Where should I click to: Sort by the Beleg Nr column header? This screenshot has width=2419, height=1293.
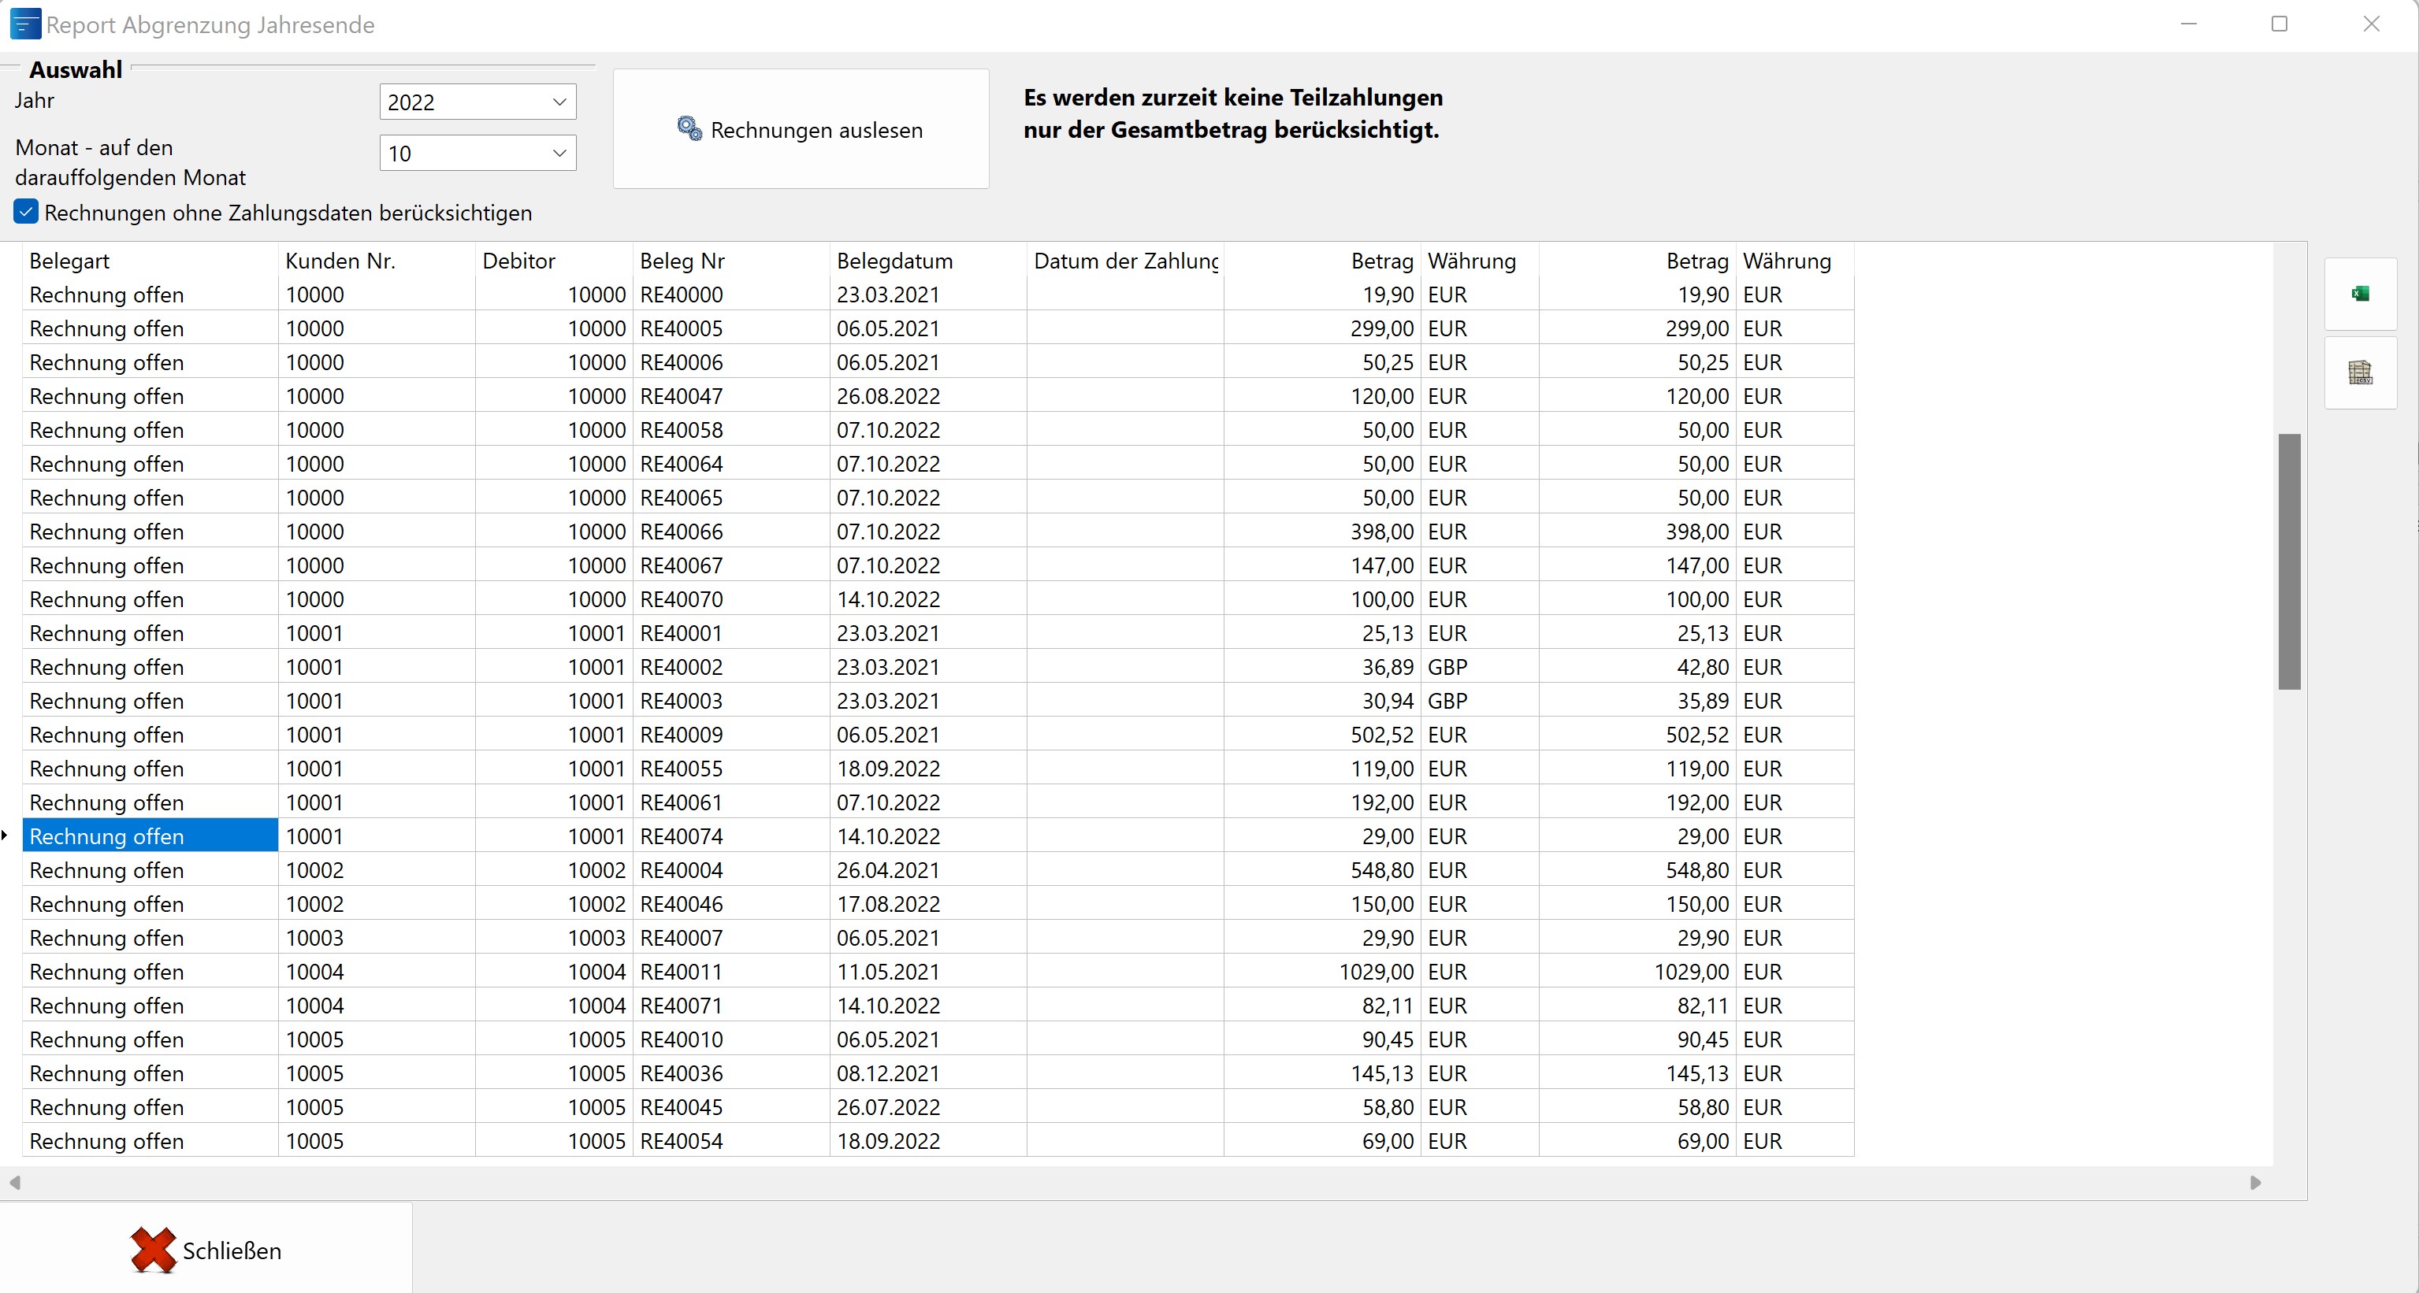[x=731, y=260]
